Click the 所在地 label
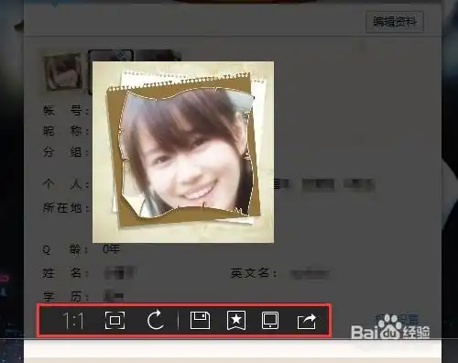Viewport: 458px width, 363px height. coord(65,208)
